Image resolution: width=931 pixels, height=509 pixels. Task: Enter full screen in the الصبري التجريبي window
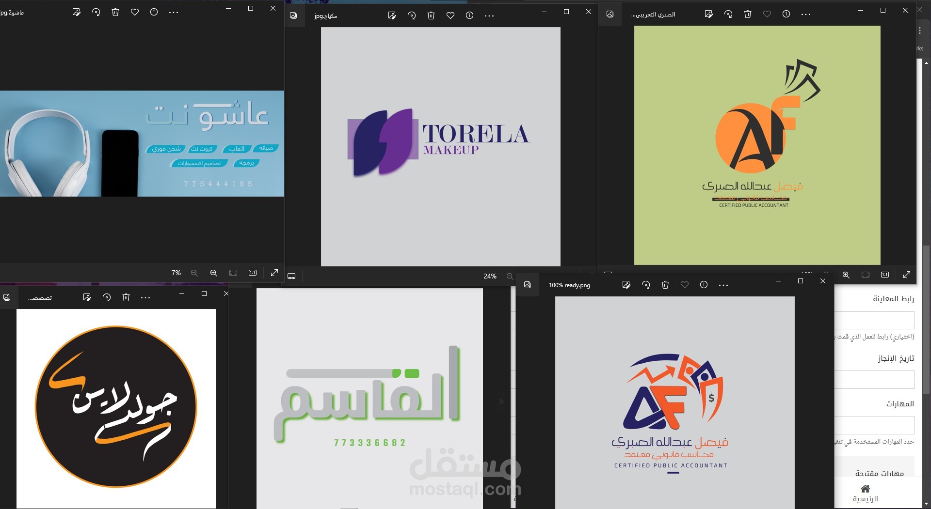point(907,275)
